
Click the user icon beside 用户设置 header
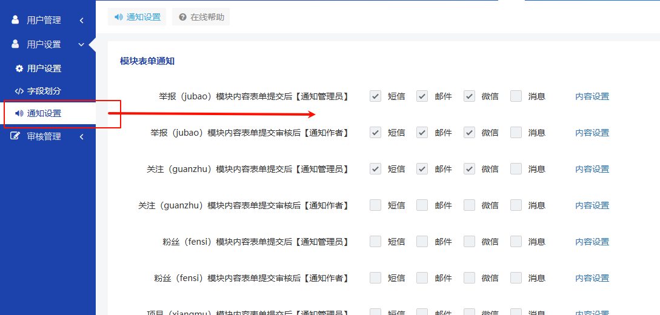[x=15, y=44]
